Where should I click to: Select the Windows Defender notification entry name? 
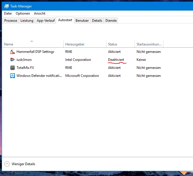[x=39, y=76]
